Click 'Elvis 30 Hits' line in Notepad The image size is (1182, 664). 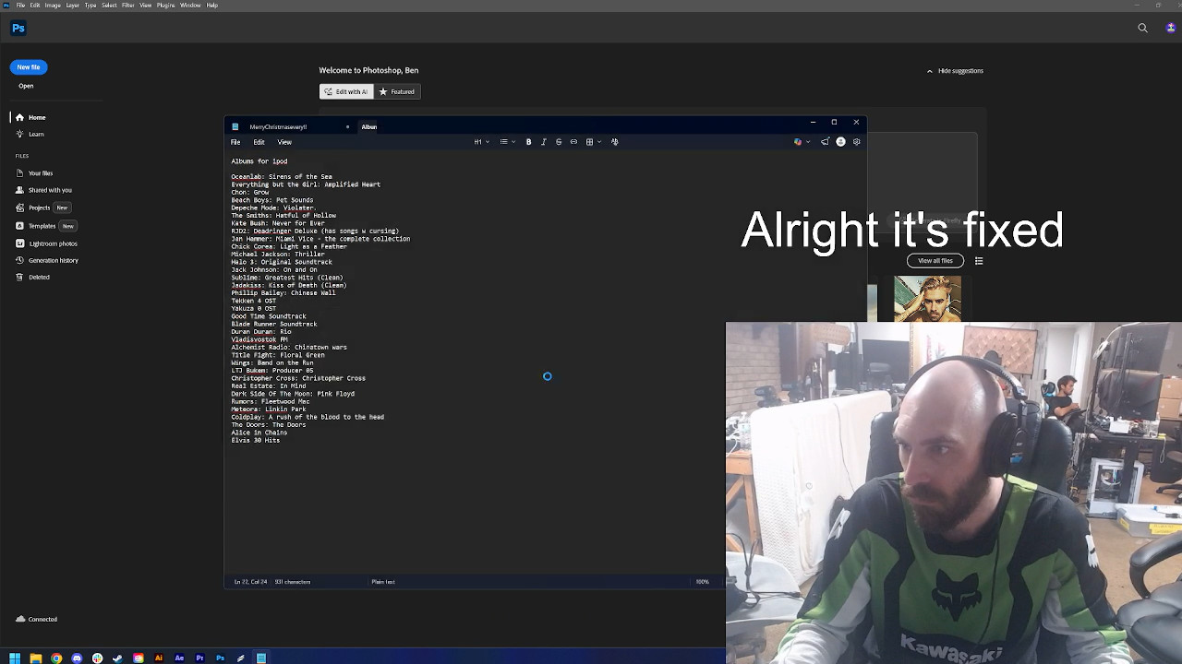pos(255,441)
